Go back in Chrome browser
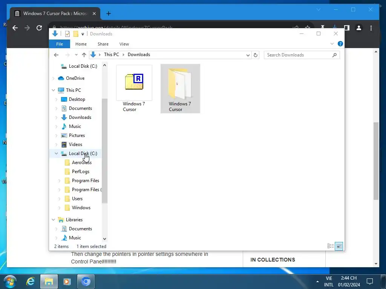386x289 pixels. tap(15, 28)
